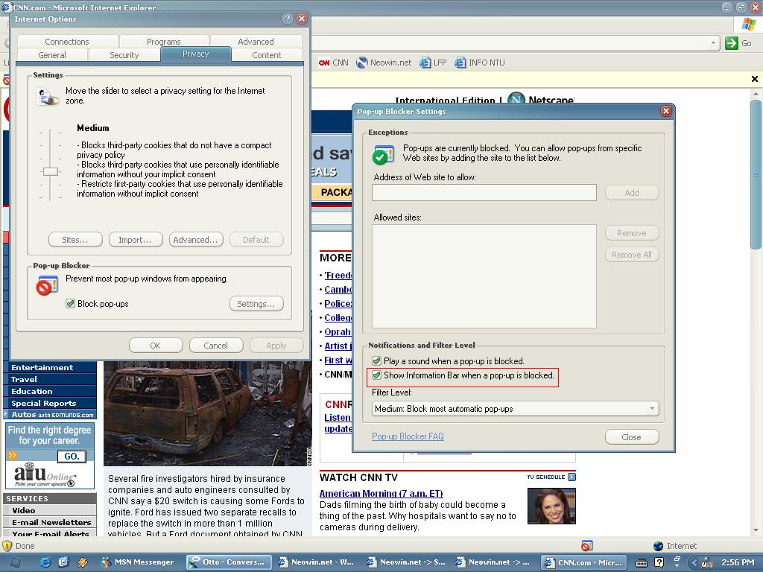The width and height of the screenshot is (763, 572).
Task: Click the burned car photo thumbnail
Action: [207, 413]
